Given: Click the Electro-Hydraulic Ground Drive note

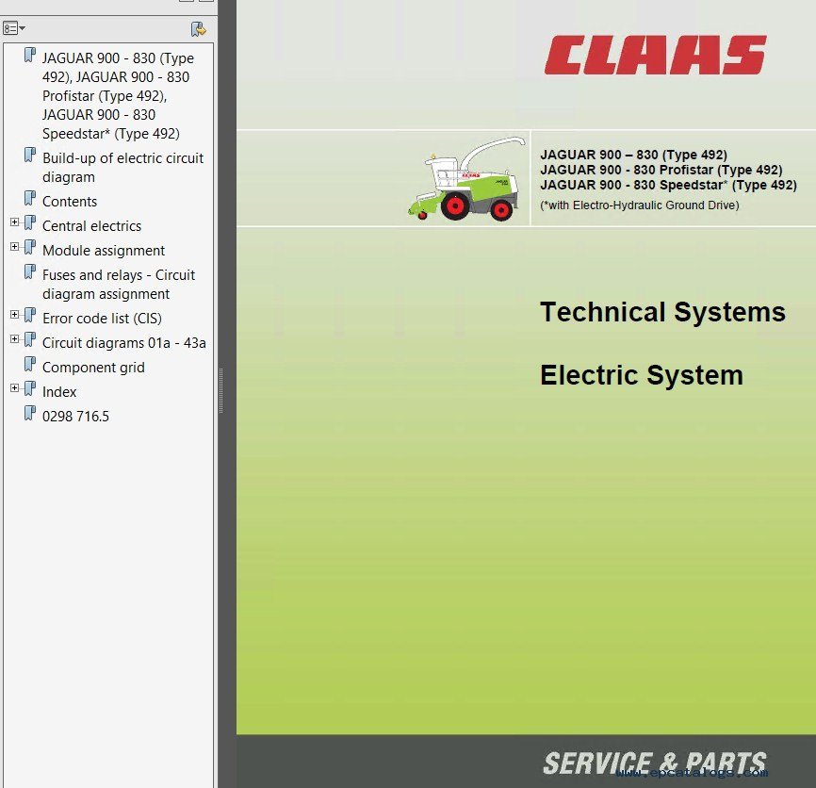Looking at the screenshot, I should tap(640, 205).
